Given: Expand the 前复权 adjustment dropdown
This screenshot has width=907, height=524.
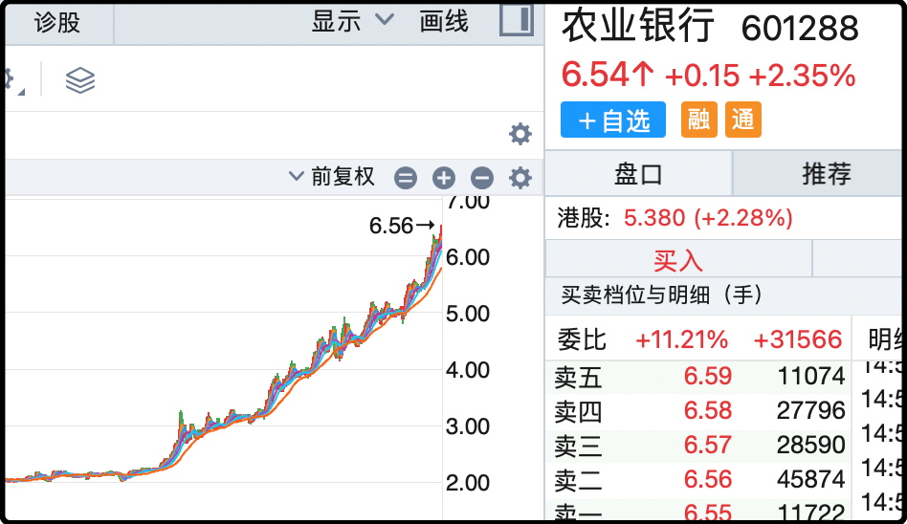Looking at the screenshot, I should tap(333, 177).
